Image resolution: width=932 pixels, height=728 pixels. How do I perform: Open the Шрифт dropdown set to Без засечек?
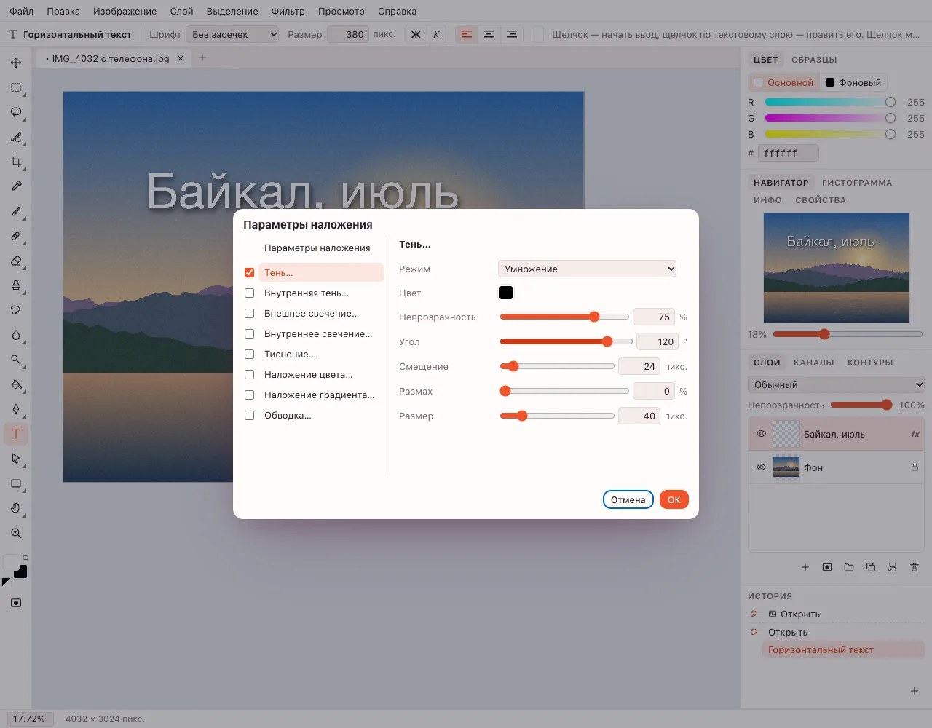(x=232, y=34)
